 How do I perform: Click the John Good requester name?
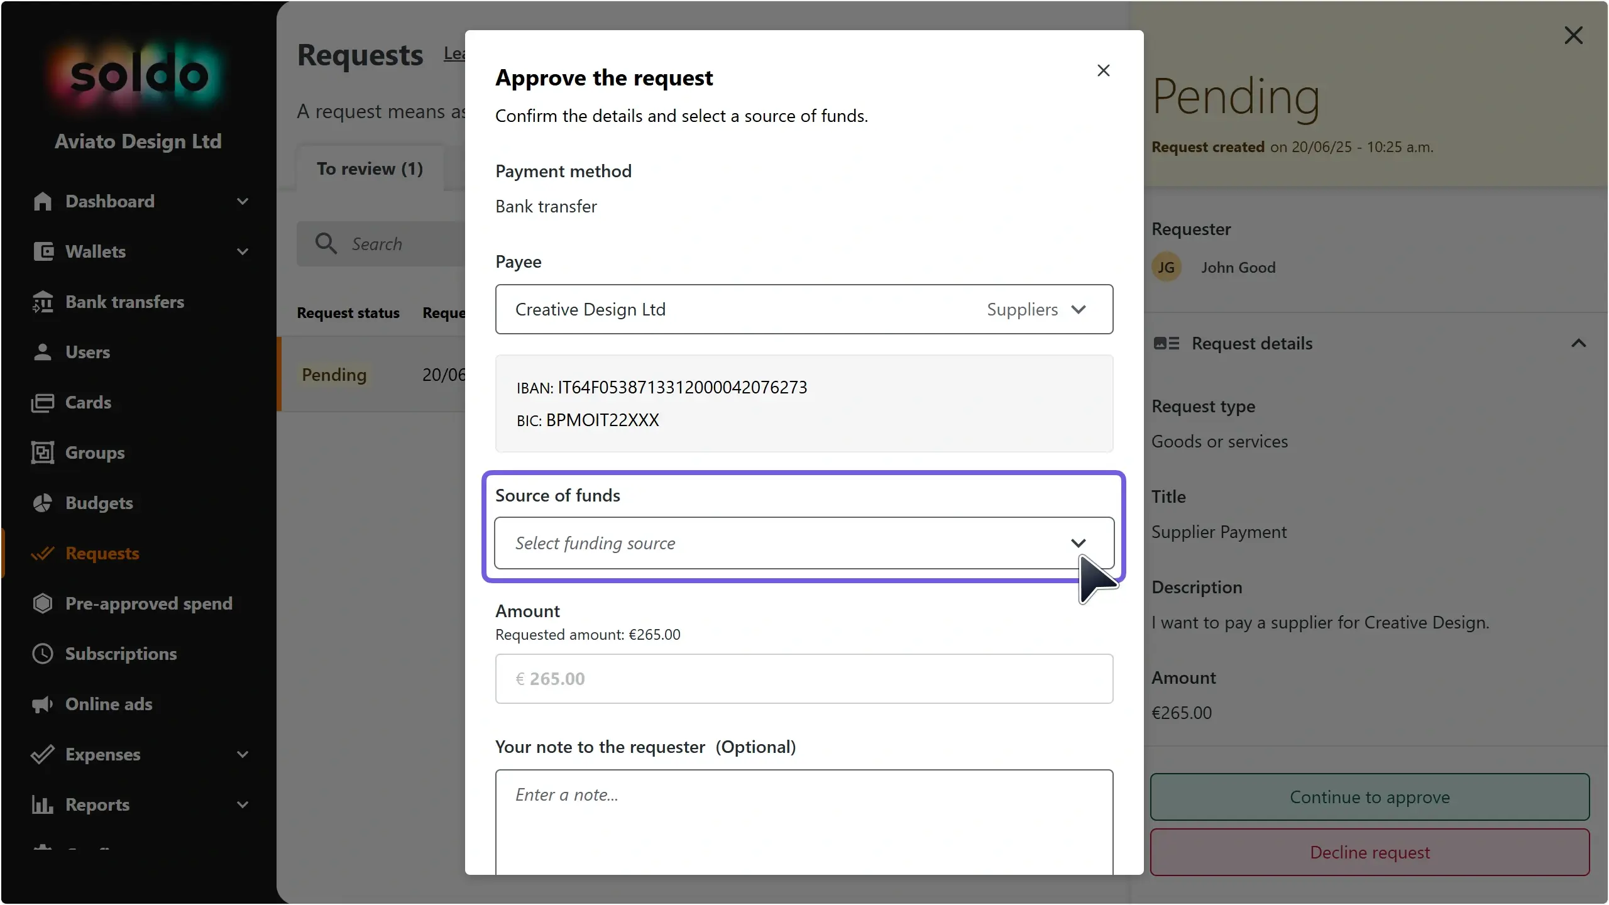point(1238,267)
